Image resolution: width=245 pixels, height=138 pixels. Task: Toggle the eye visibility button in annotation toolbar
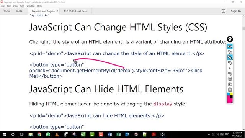click(230, 46)
